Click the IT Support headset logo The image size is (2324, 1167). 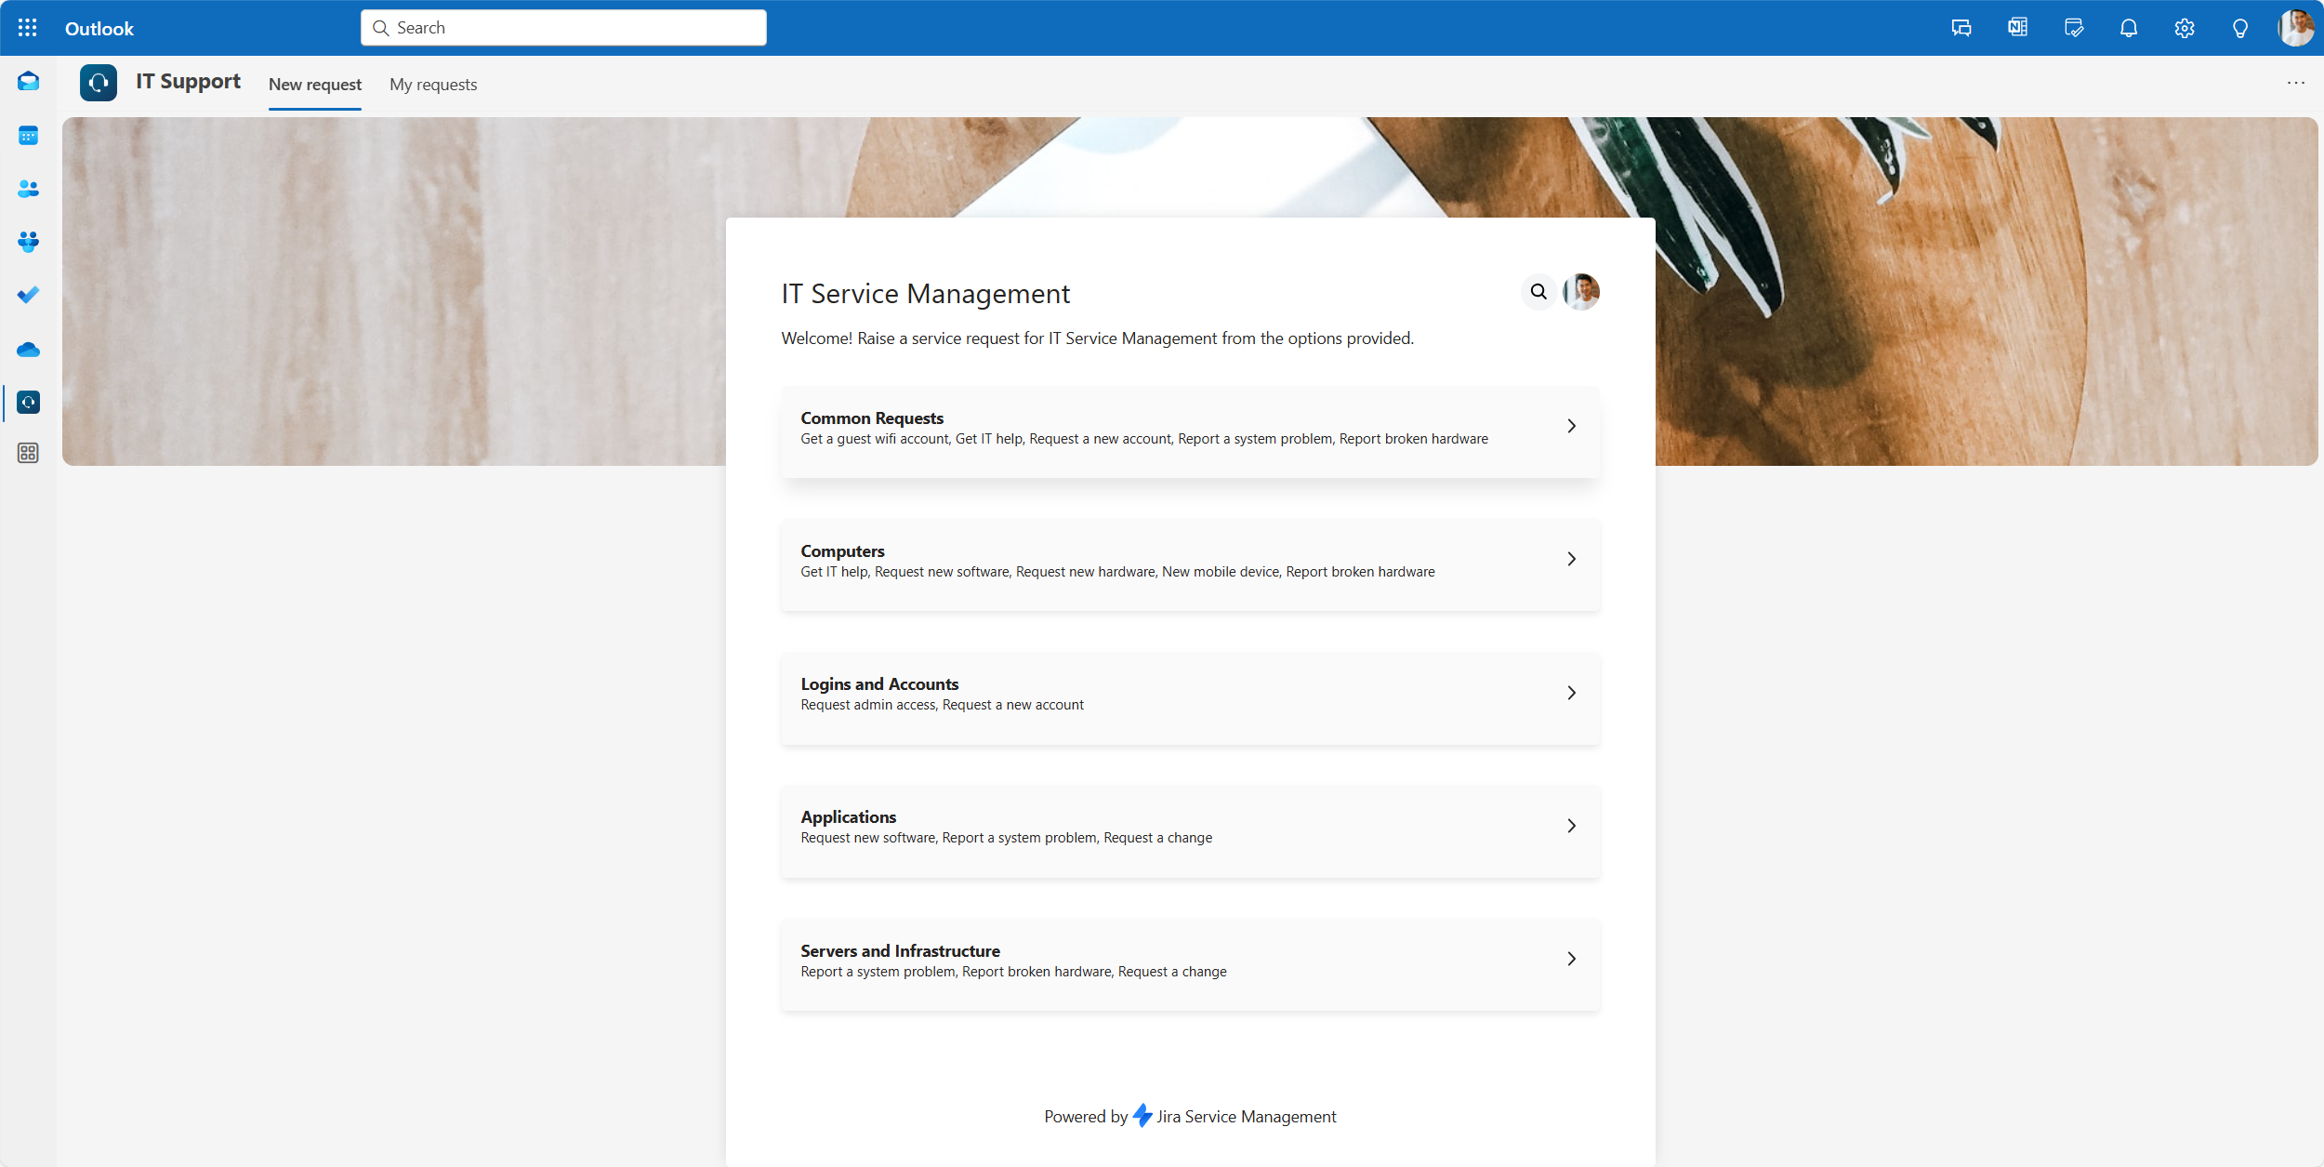(x=99, y=83)
